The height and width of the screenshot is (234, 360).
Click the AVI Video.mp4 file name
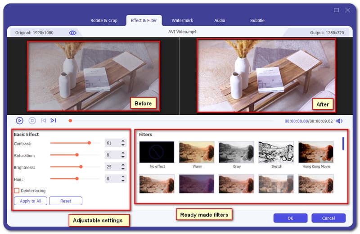coord(182,31)
